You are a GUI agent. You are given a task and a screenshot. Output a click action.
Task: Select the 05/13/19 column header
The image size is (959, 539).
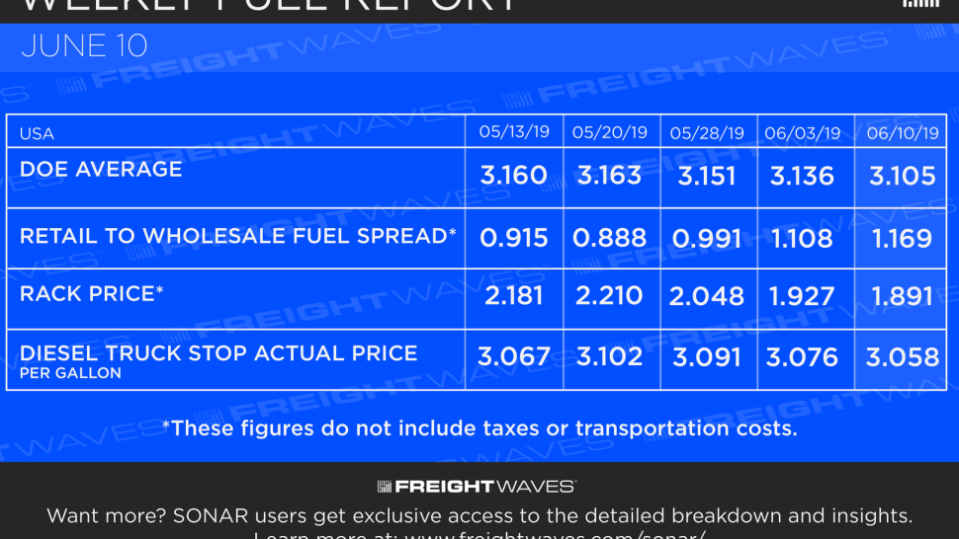click(x=514, y=132)
